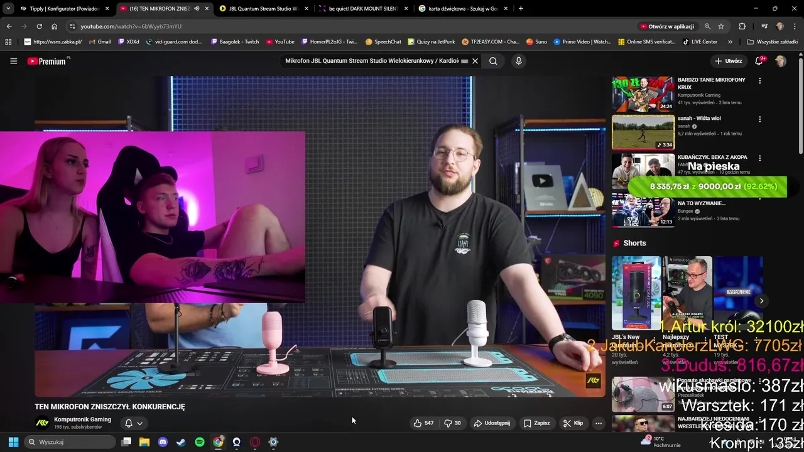Open options for sanah Wiśta wio video

759,119
